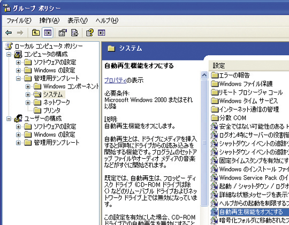
Task: Click the プロパティ link in description pane
Action: click(x=116, y=80)
